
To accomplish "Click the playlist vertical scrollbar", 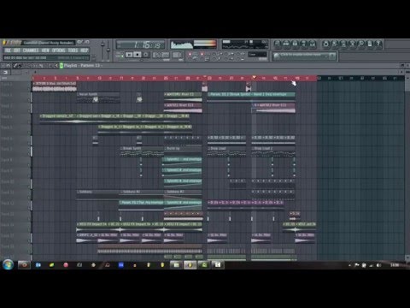I will pyautogui.click(x=407, y=169).
